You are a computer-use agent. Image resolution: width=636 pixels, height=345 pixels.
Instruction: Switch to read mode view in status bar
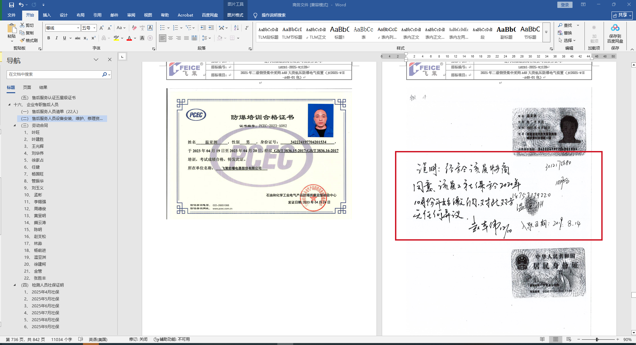click(542, 339)
